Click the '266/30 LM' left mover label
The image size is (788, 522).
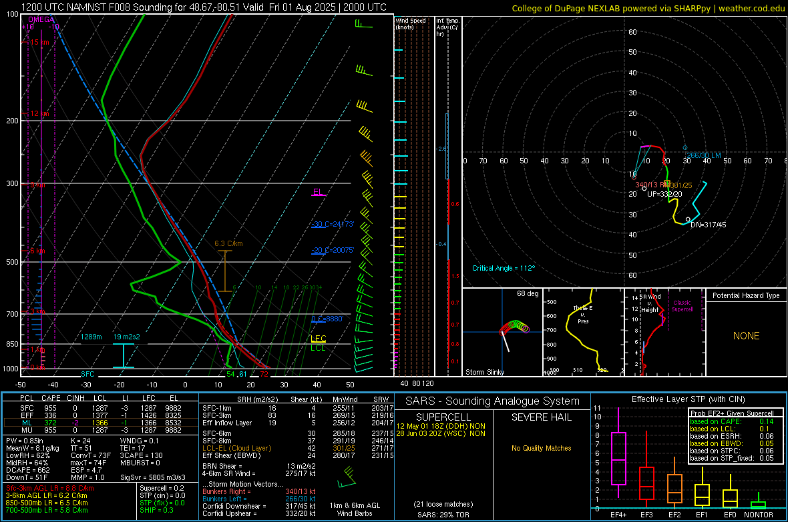coord(704,155)
